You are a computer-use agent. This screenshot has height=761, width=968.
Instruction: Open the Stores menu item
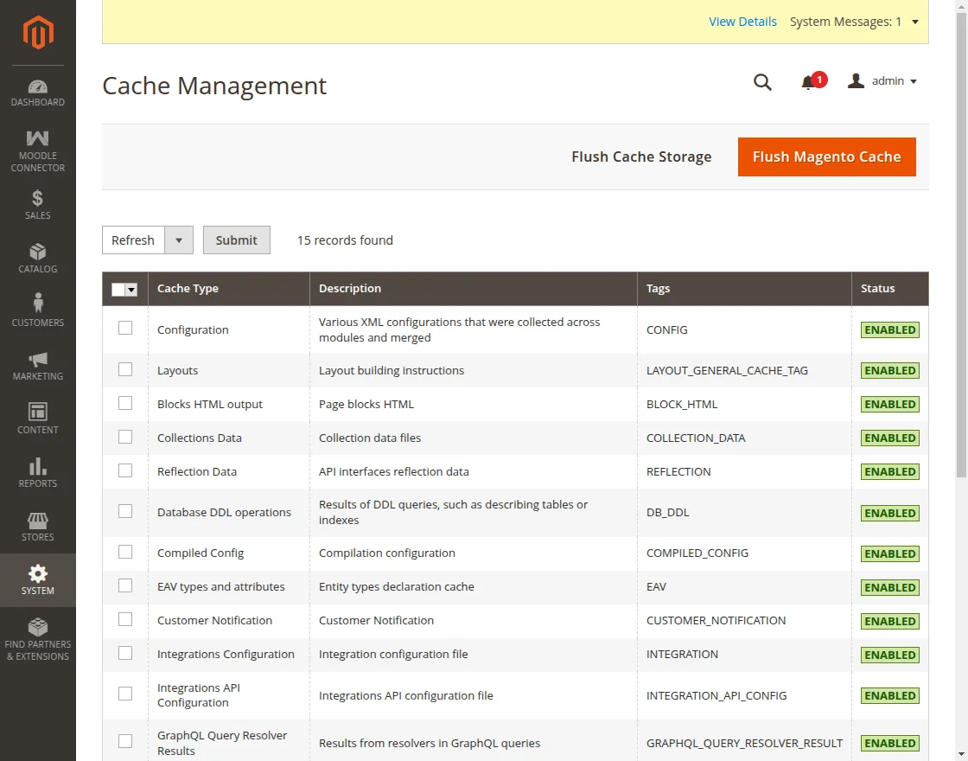pos(38,527)
